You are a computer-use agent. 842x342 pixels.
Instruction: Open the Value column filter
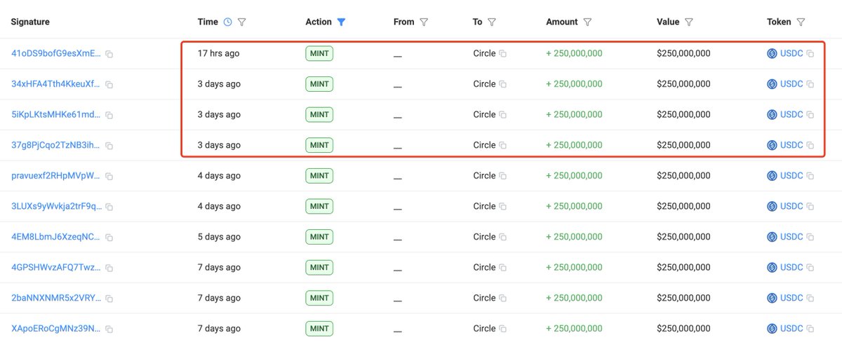coord(689,22)
